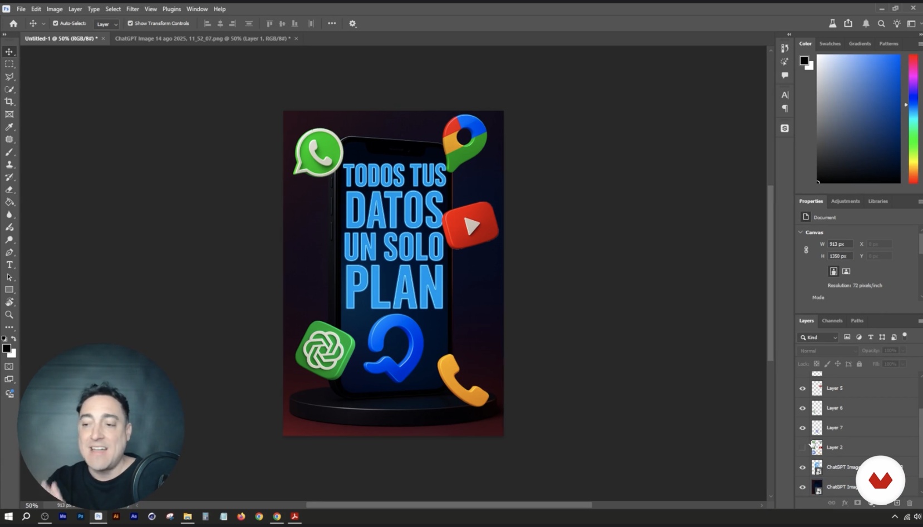Collapse the Canvas section
The image size is (923, 527).
[x=801, y=232]
